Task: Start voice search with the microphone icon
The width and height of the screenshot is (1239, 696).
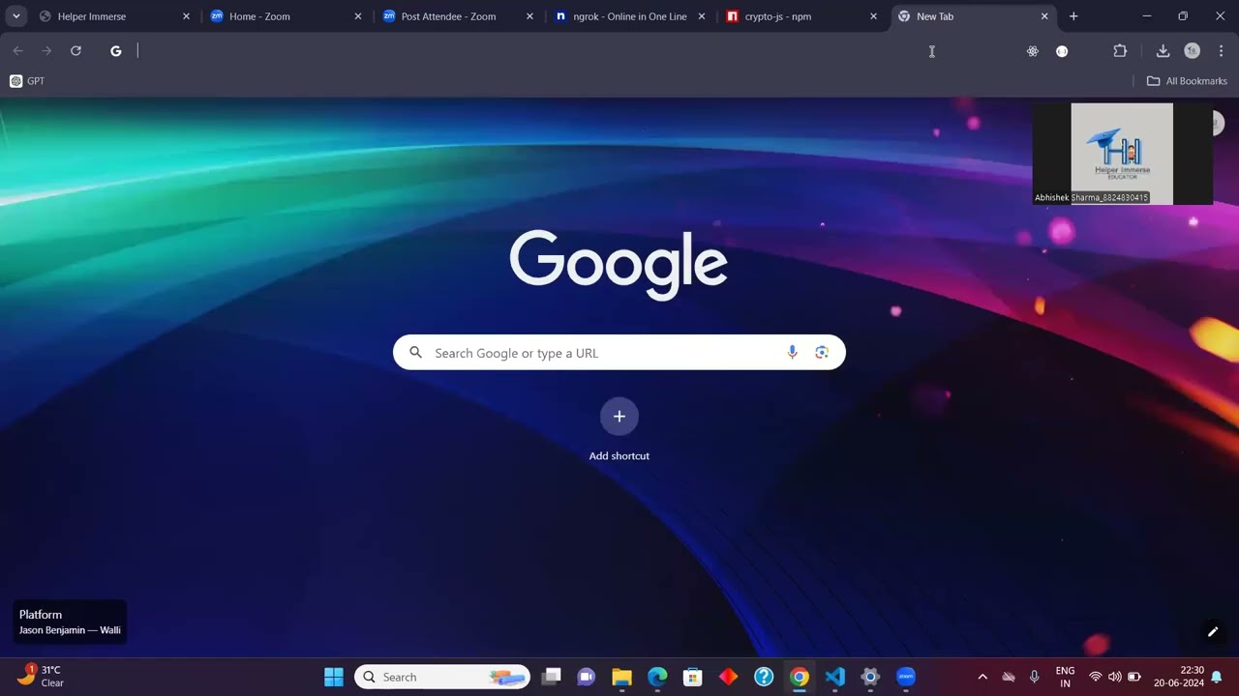Action: click(x=792, y=353)
